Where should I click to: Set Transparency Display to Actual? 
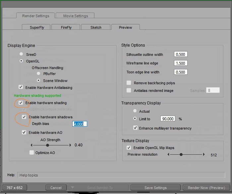tap(135, 111)
